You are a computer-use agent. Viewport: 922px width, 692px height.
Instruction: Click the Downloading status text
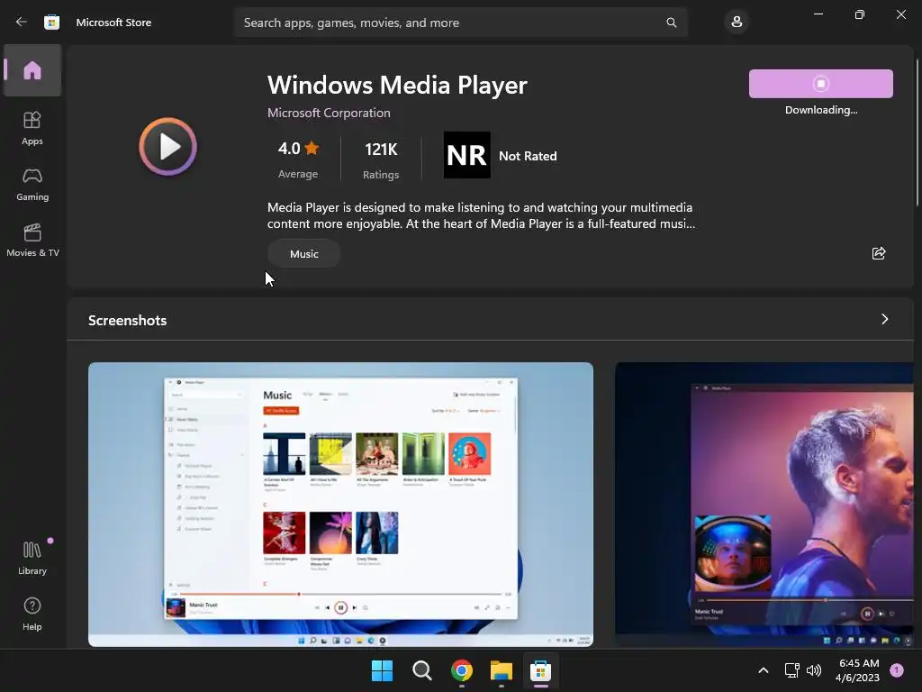coord(821,110)
